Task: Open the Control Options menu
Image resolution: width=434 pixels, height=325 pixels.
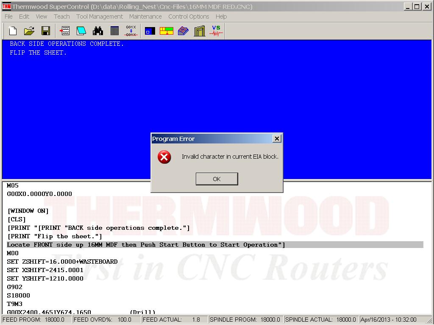Action: pos(189,17)
